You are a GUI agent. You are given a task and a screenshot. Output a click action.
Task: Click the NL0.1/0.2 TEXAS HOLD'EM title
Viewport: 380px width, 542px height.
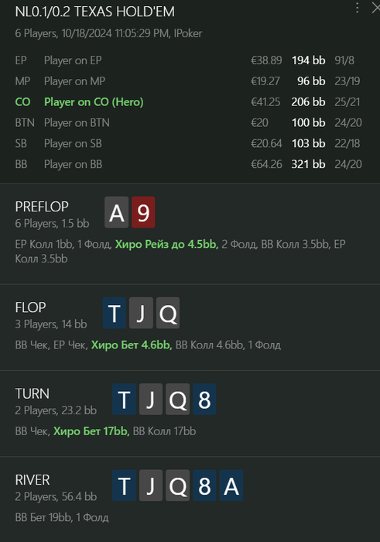[x=95, y=12]
